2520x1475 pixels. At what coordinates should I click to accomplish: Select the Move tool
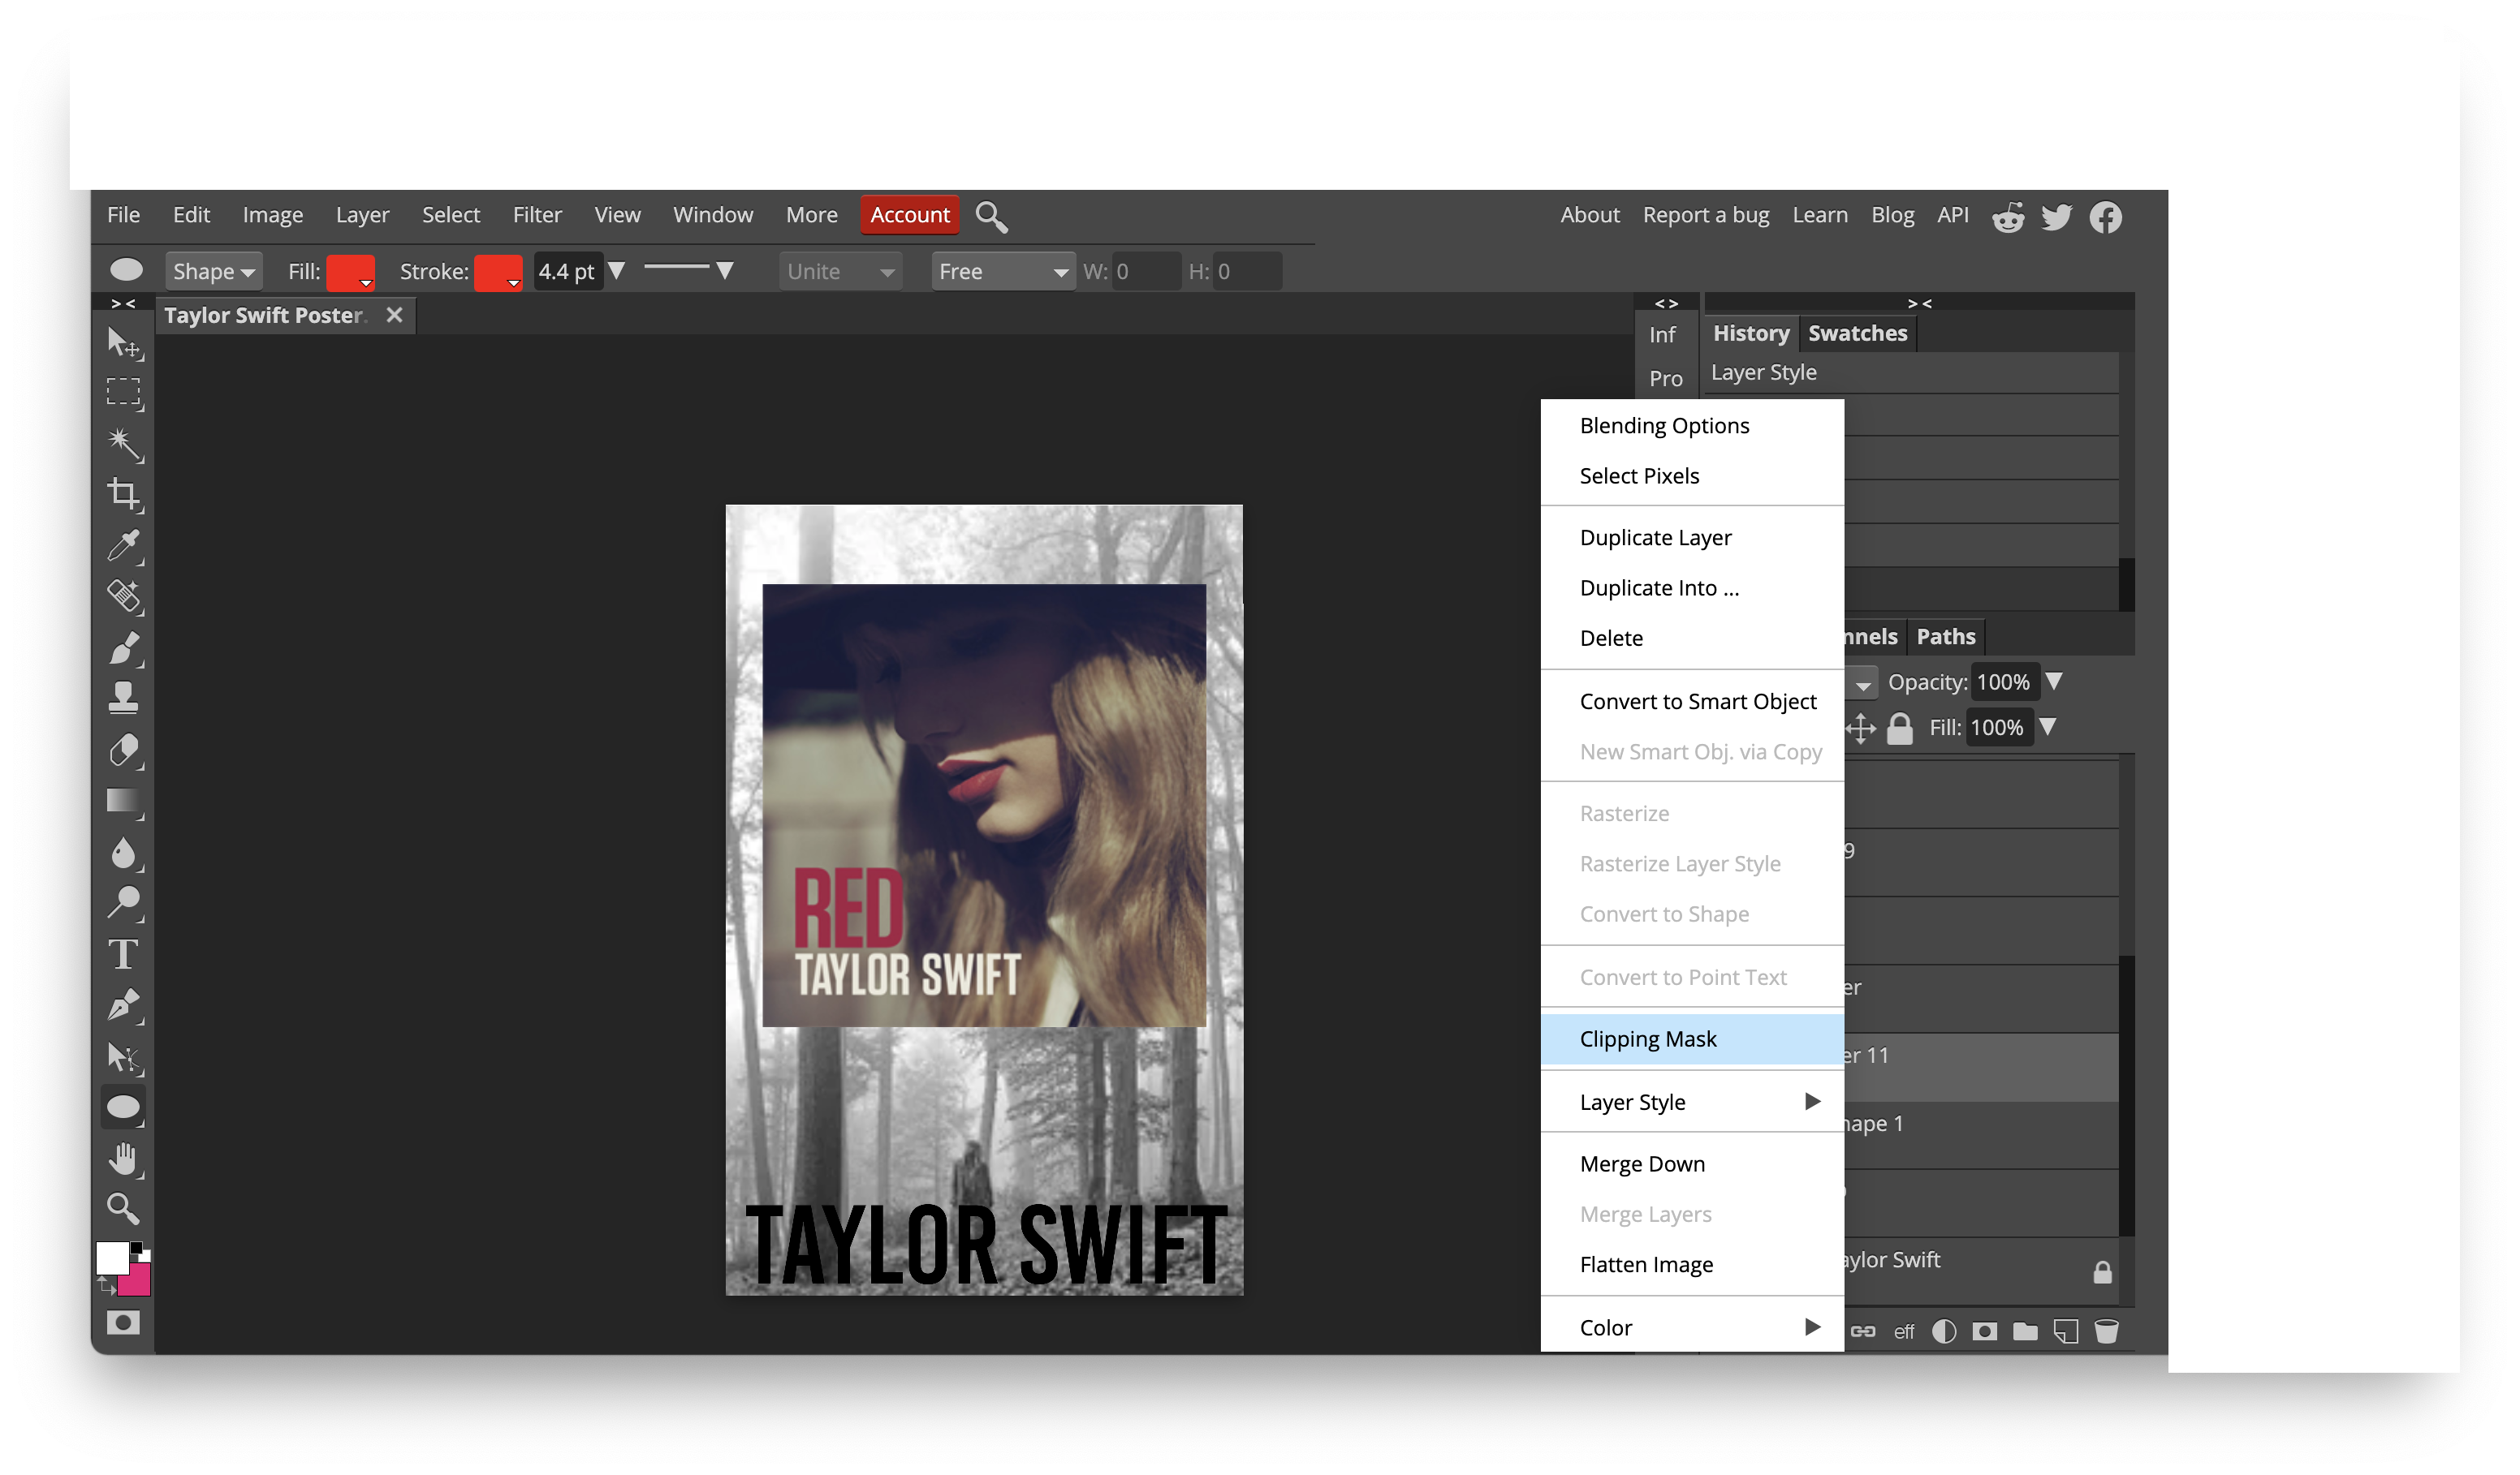coord(124,342)
